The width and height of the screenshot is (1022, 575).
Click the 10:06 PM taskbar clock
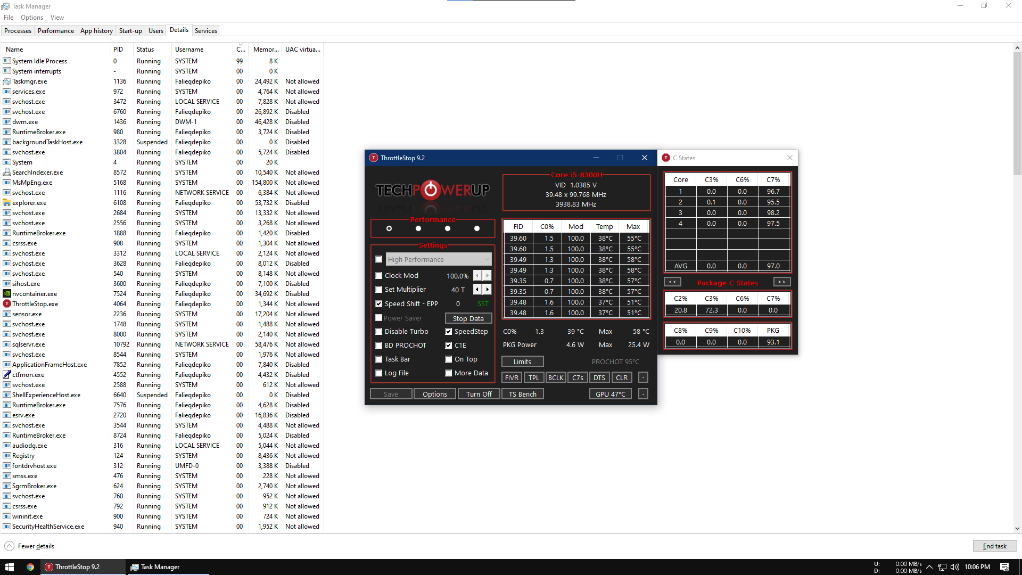click(977, 567)
